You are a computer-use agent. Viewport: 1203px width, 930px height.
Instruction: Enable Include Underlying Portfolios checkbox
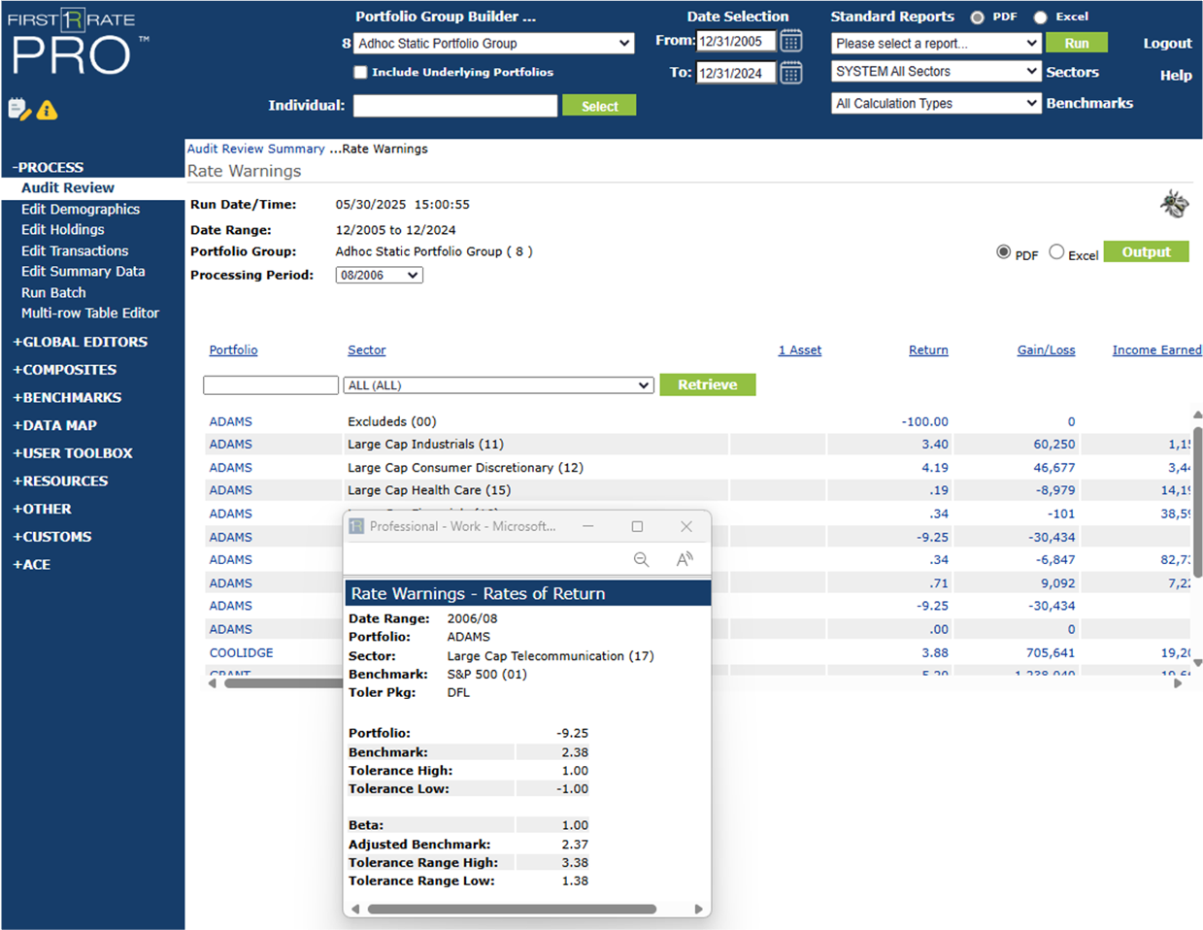coord(360,72)
